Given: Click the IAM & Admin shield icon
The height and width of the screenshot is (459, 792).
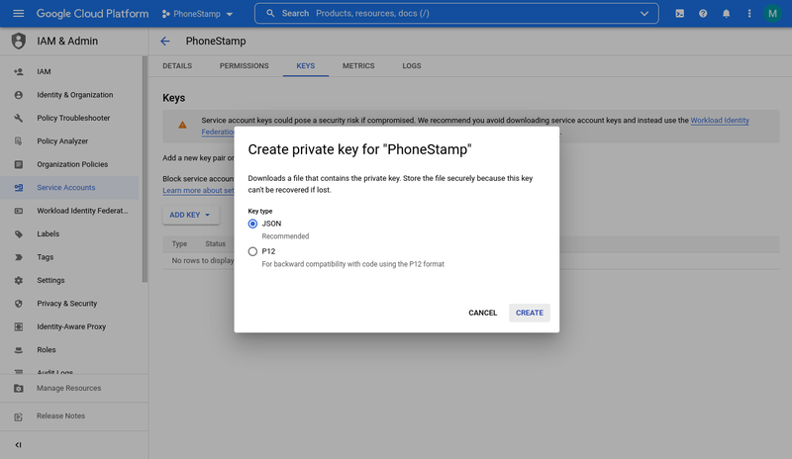Looking at the screenshot, I should pos(19,41).
